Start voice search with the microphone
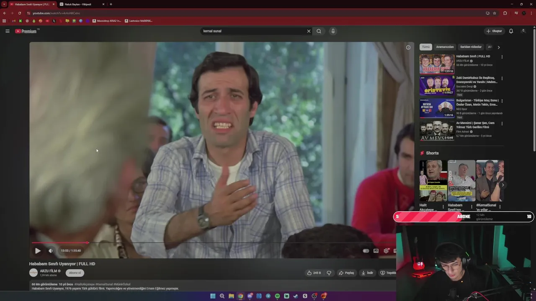 pyautogui.click(x=333, y=31)
